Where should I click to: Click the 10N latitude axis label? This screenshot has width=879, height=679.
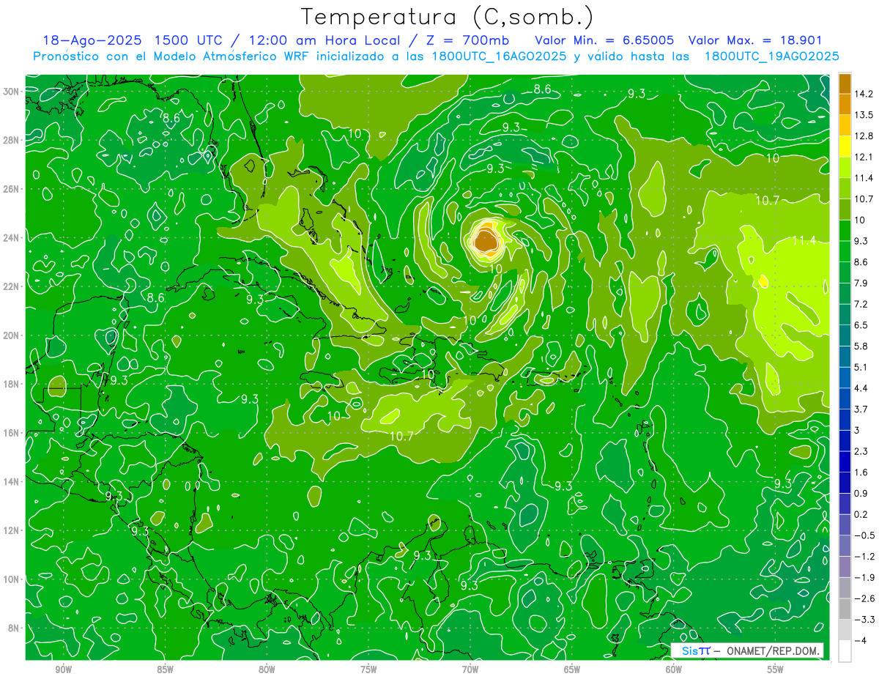tap(12, 579)
